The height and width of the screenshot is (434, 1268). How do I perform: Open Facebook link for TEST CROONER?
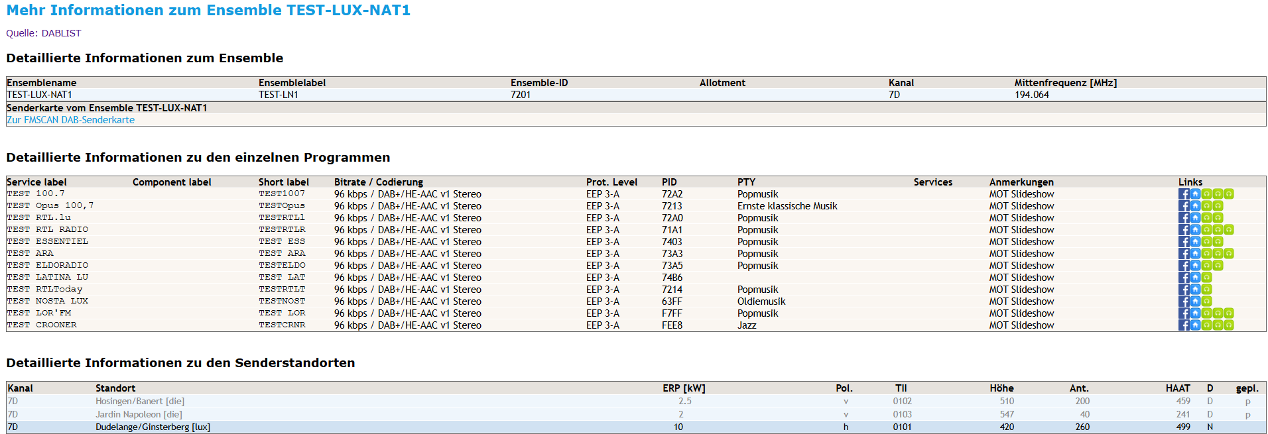(x=1184, y=325)
